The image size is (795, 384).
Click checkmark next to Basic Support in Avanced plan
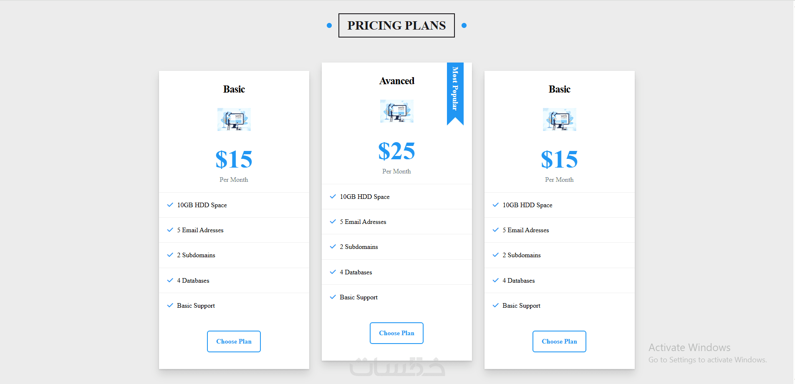click(333, 297)
